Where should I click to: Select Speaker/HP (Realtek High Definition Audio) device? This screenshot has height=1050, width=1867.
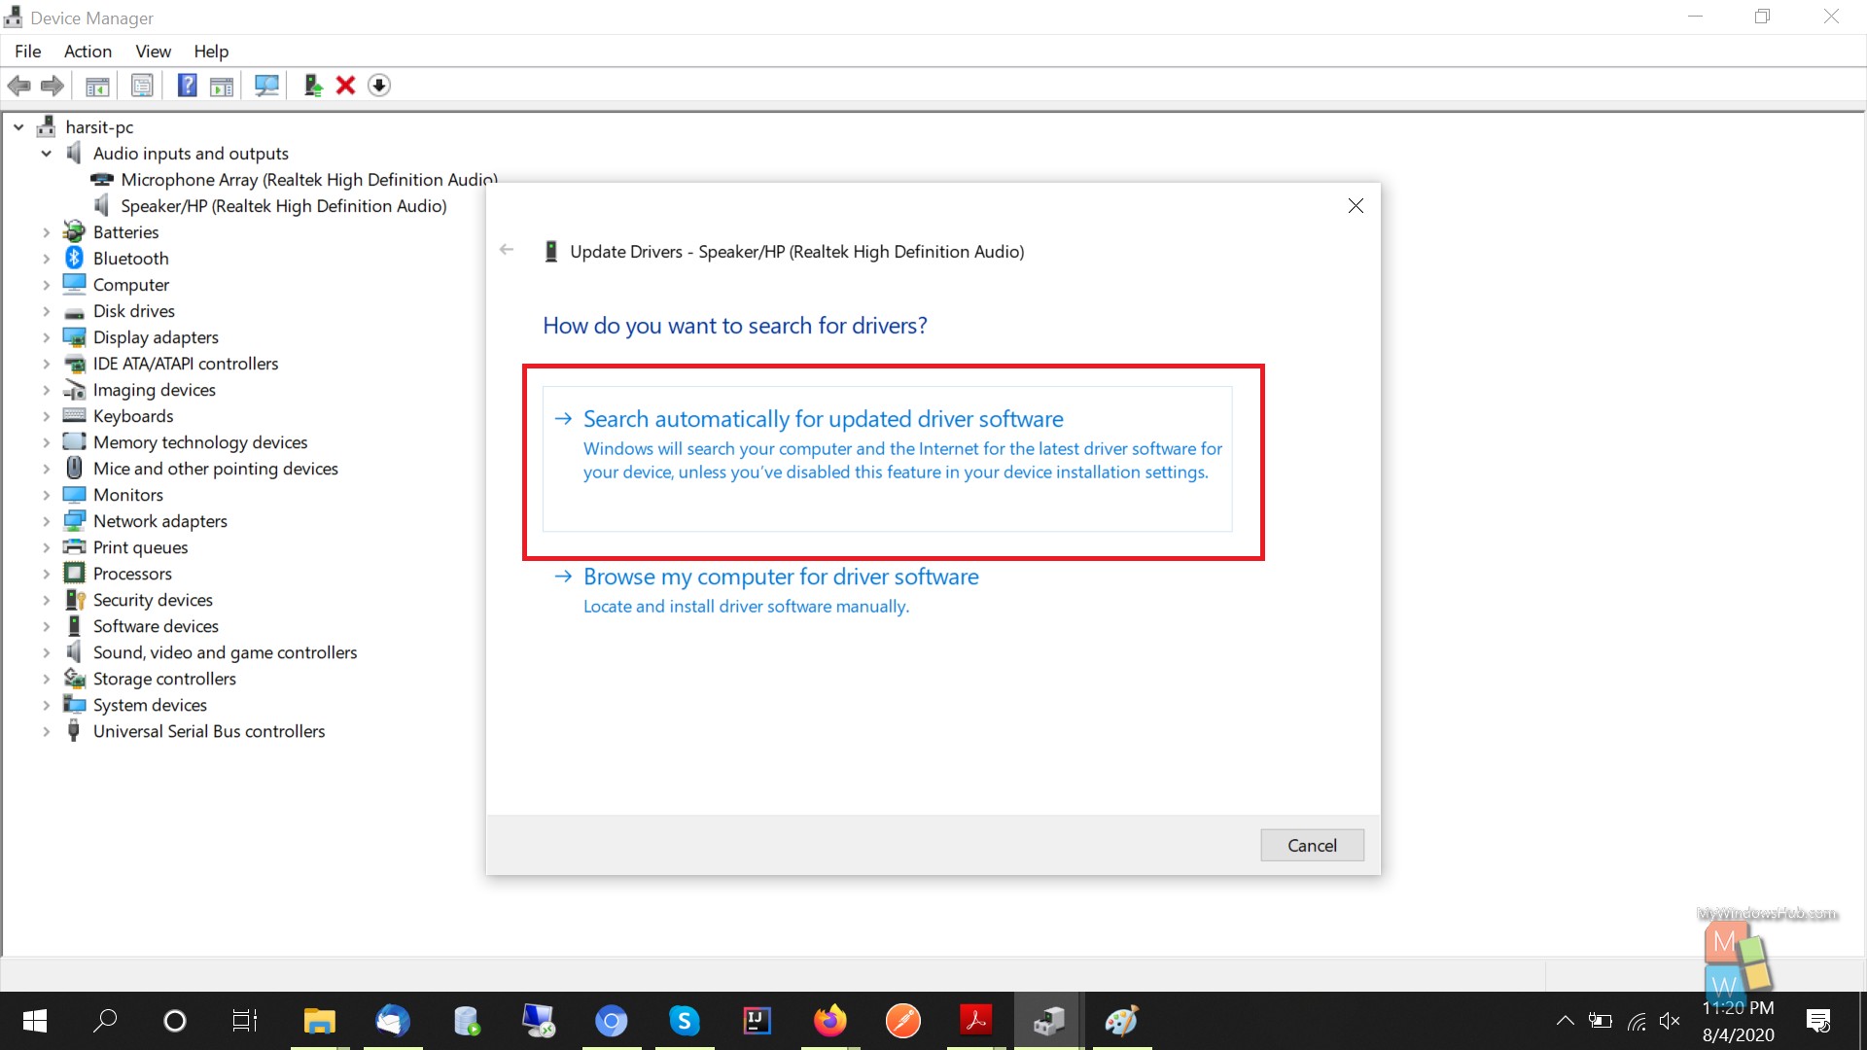[x=283, y=206]
